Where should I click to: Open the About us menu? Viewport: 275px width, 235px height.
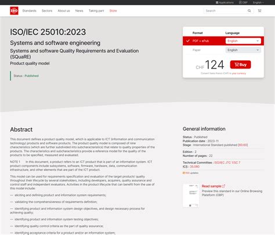[x=64, y=10]
